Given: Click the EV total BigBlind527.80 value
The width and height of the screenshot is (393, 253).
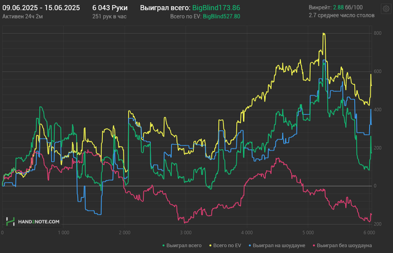Looking at the screenshot, I should 221,17.
